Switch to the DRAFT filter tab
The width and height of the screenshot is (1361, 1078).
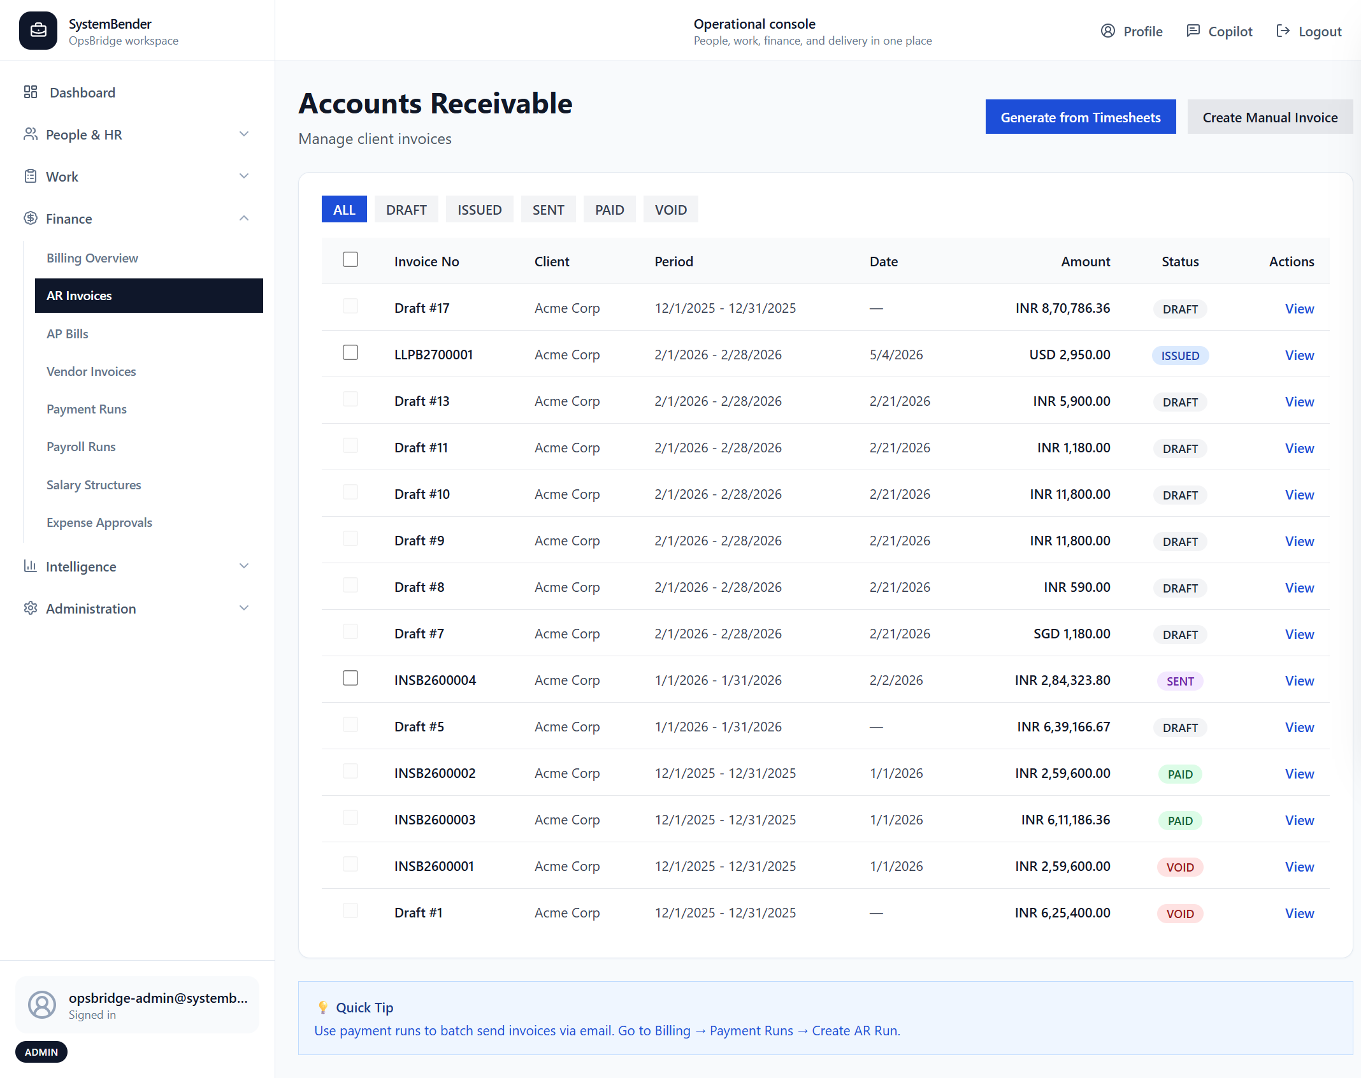click(407, 209)
